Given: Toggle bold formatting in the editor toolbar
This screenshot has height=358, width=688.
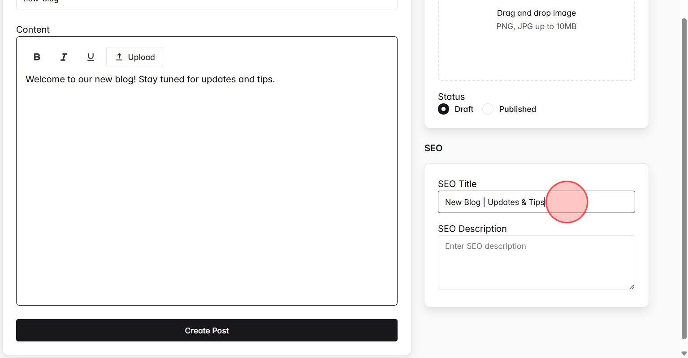Looking at the screenshot, I should pyautogui.click(x=36, y=57).
